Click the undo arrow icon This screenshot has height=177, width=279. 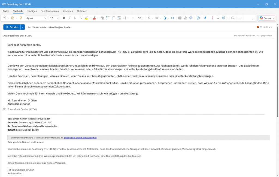pyautogui.click(x=5, y=18)
